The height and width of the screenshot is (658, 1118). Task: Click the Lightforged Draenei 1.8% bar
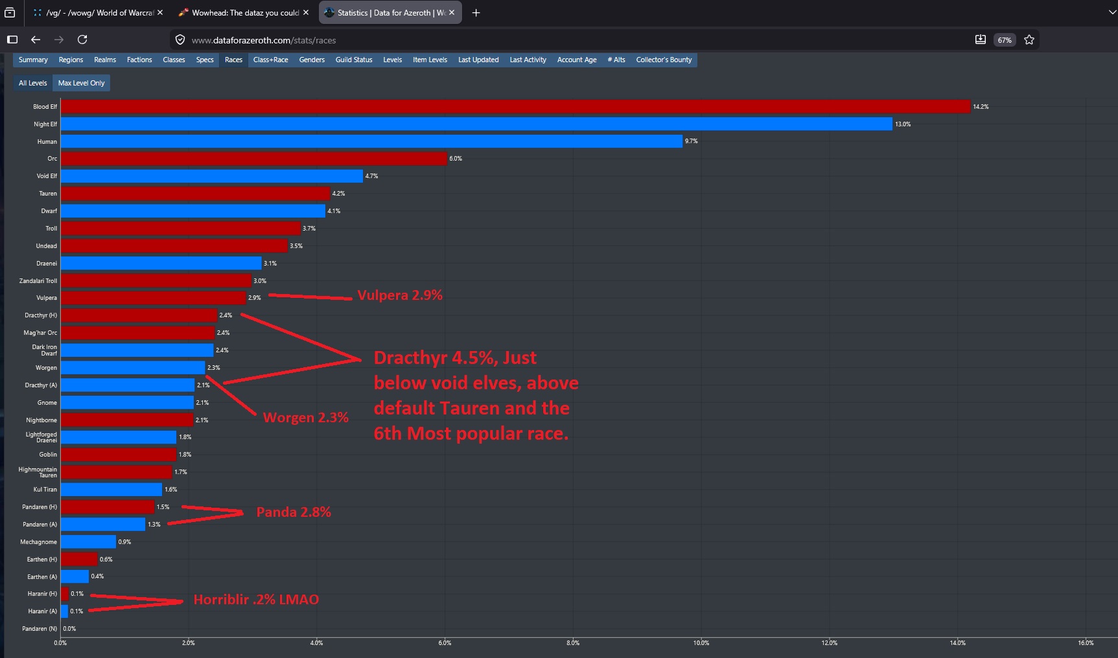119,437
